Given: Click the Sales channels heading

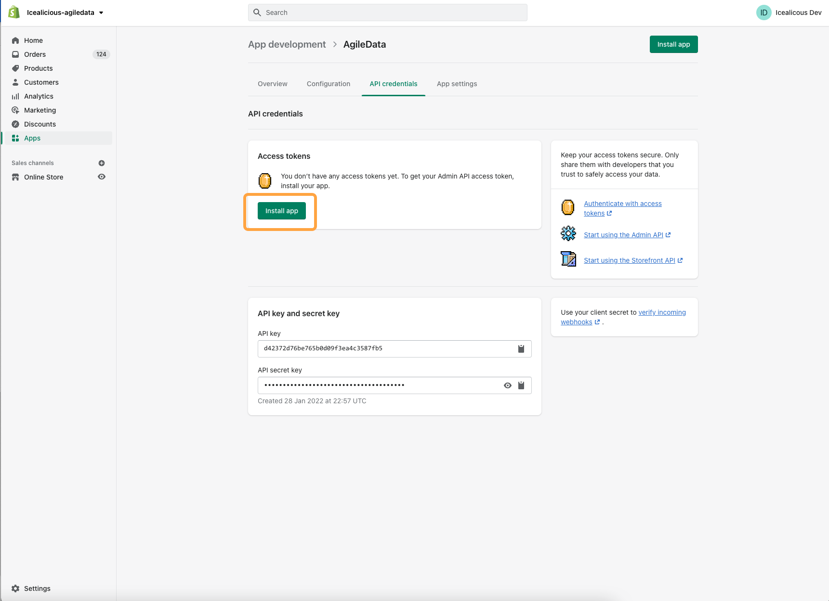Looking at the screenshot, I should [x=33, y=163].
